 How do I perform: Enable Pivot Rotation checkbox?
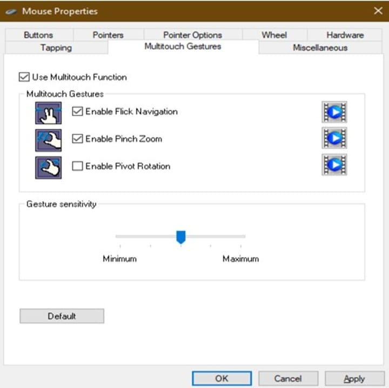[77, 166]
